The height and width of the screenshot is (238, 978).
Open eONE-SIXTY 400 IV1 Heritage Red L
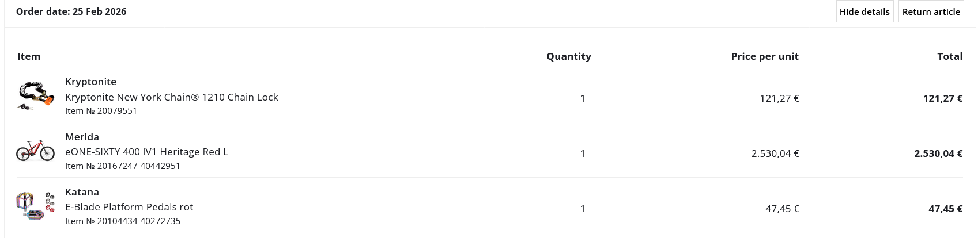click(146, 152)
